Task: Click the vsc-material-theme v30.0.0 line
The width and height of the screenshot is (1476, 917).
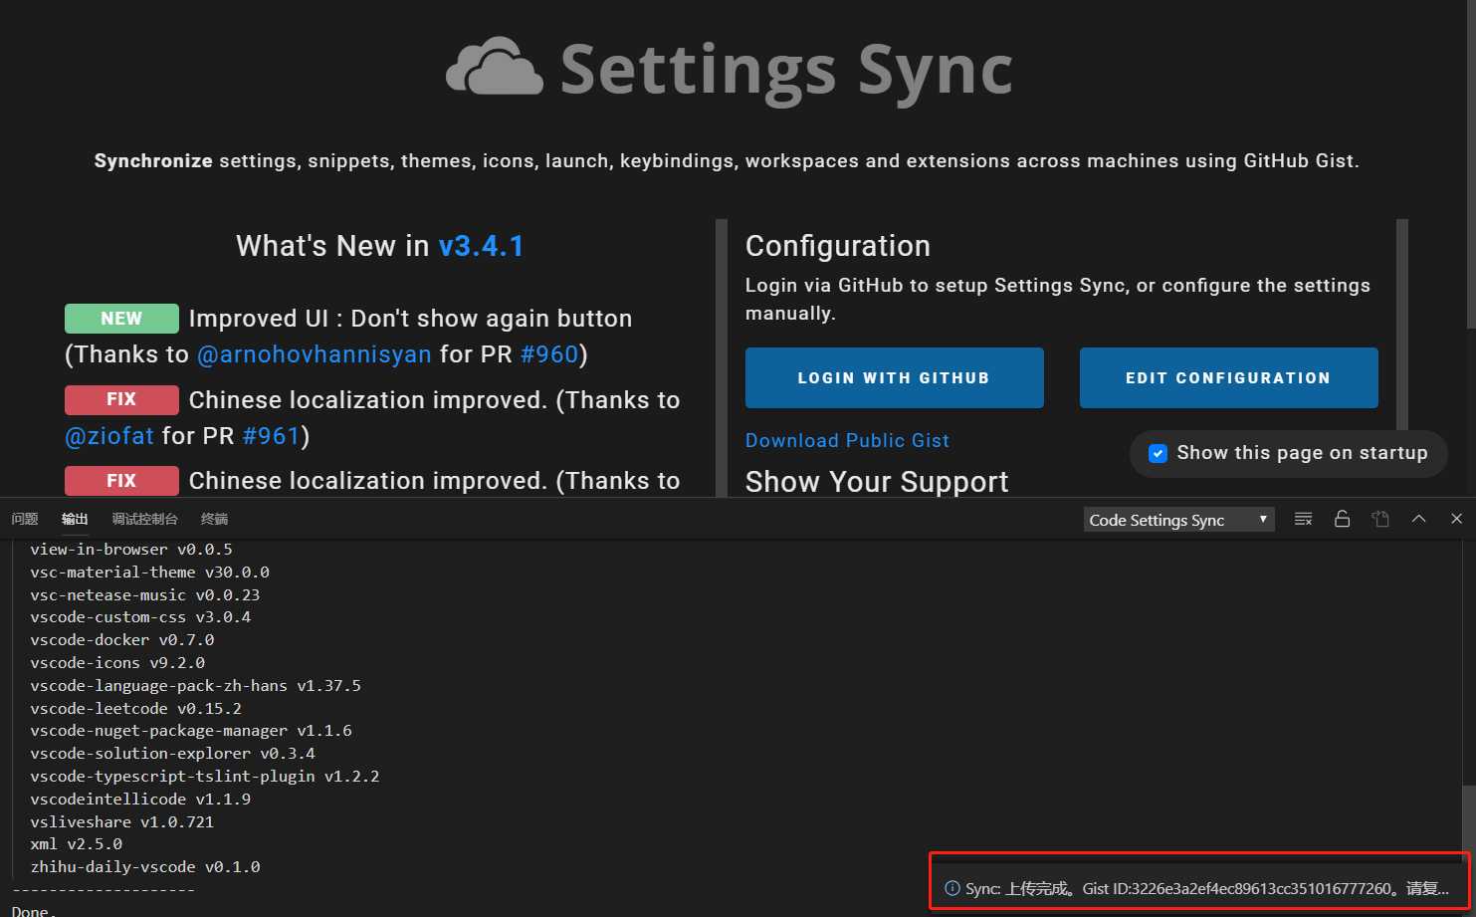Action: pos(149,572)
